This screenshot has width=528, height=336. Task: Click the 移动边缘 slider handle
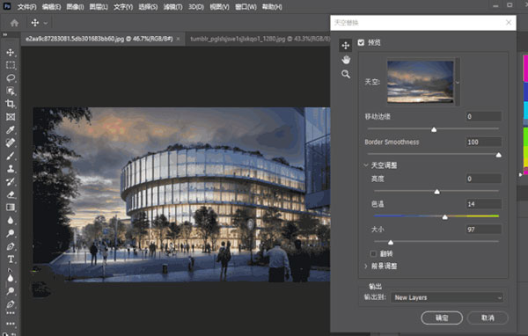(x=434, y=129)
